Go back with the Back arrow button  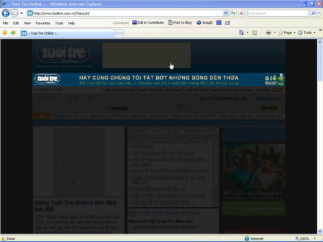(x=6, y=14)
